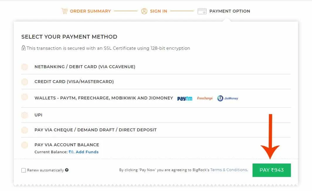Click the shopping cart Order Summary icon
This screenshot has height=191, width=312.
[64, 11]
